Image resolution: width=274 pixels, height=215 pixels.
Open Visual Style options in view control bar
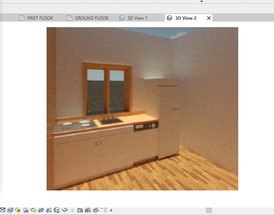click(10, 210)
